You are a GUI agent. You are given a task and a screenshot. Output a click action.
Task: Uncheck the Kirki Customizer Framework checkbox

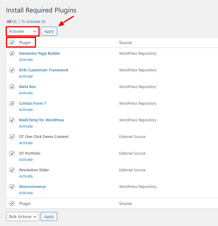(x=12, y=70)
